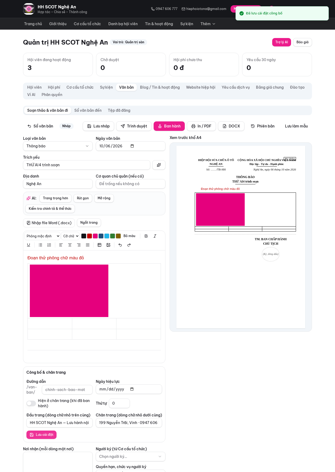Open the Loại văn bản dropdown
The image size is (335, 472).
(58, 146)
